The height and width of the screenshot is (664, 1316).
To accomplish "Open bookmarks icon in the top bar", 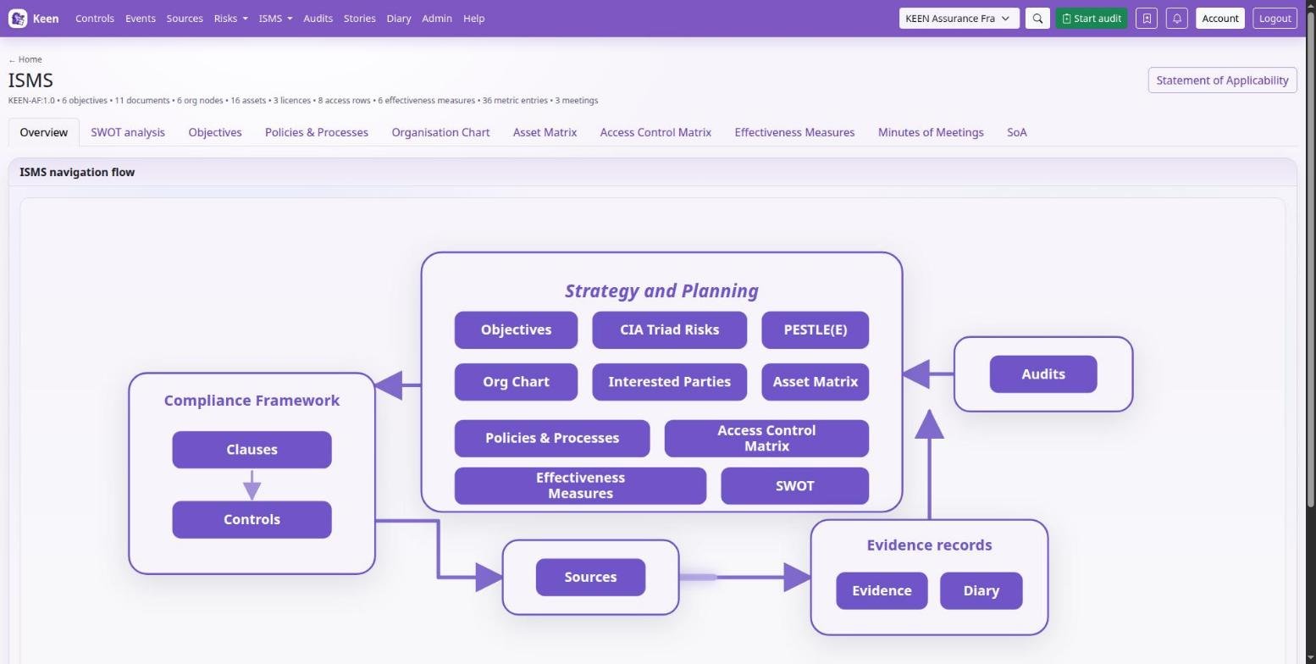I will (x=1147, y=18).
